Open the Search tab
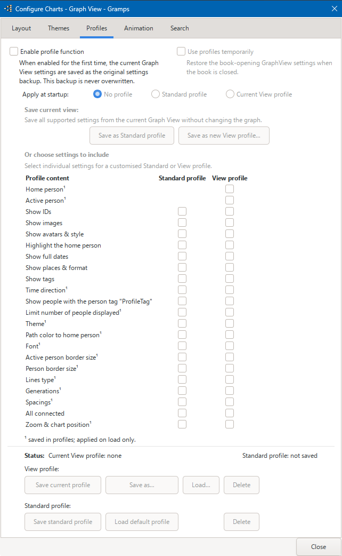Viewport: 342px width, 556px height. [180, 28]
